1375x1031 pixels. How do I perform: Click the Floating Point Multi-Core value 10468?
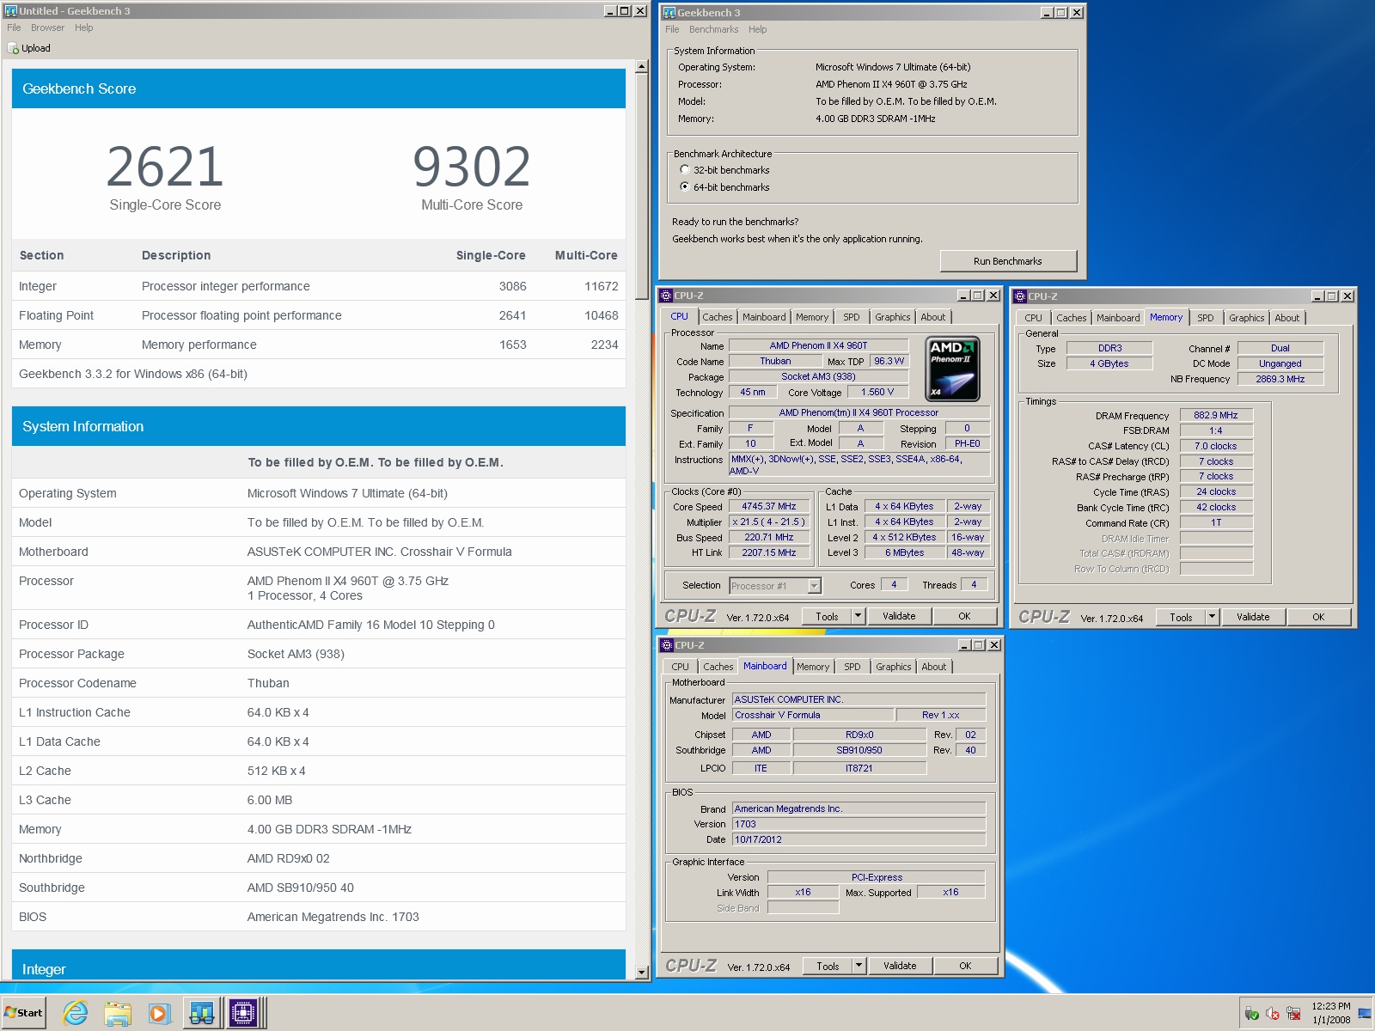coord(602,315)
